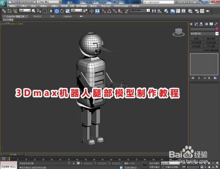Switch to the Modify command panel tab
Image resolution: width=220 pixels, height=169 pixels.
coord(196,24)
